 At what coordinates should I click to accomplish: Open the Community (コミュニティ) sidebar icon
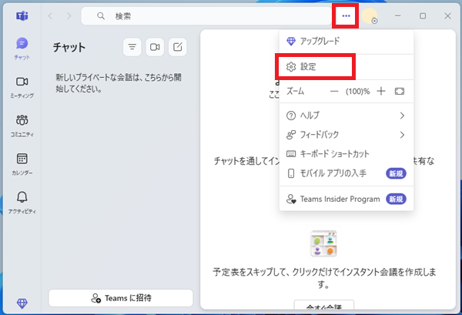pos(22,126)
